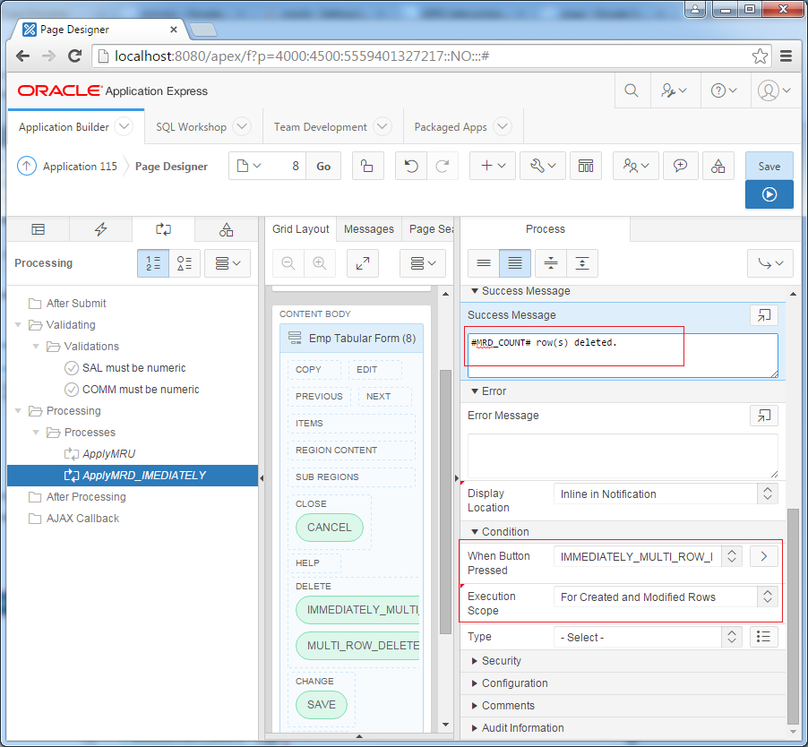This screenshot has height=747, width=808.
Task: Open Team Development tab
Action: point(320,126)
